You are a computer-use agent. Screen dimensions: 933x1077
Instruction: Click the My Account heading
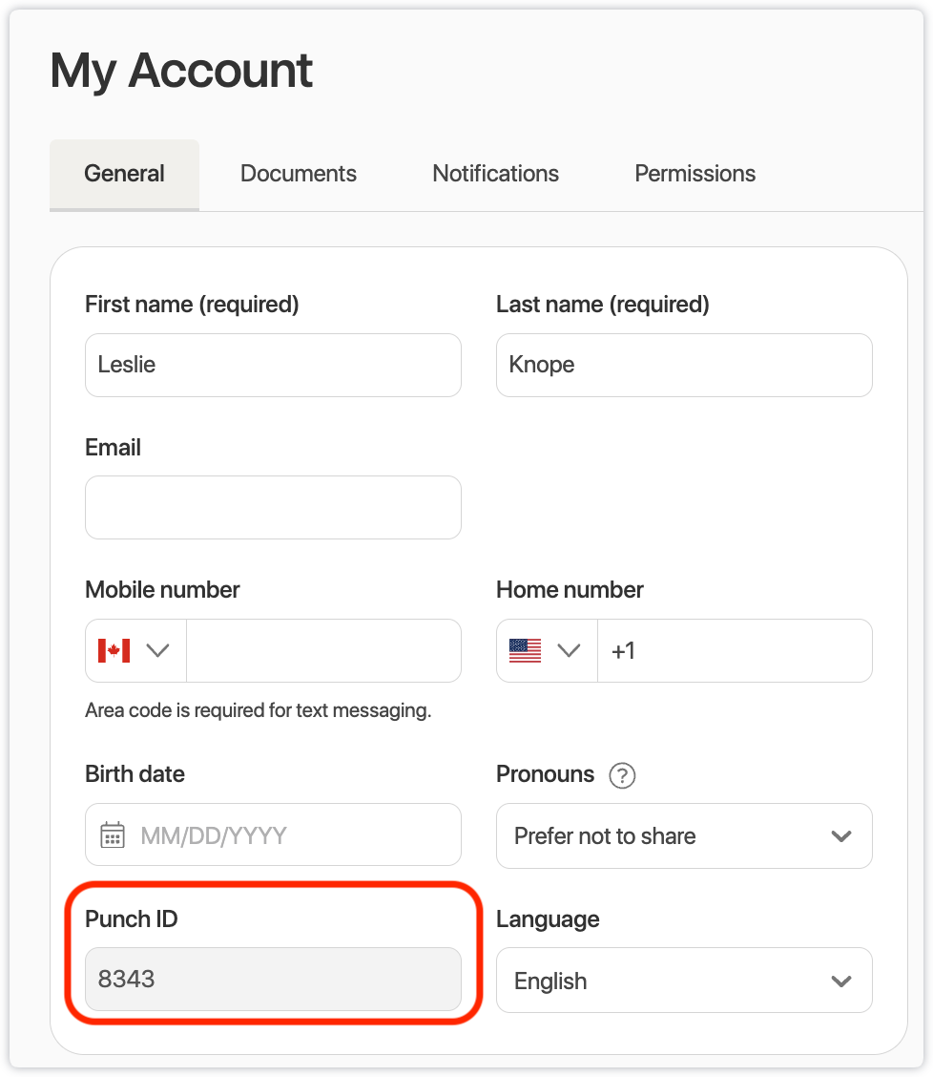coord(181,71)
